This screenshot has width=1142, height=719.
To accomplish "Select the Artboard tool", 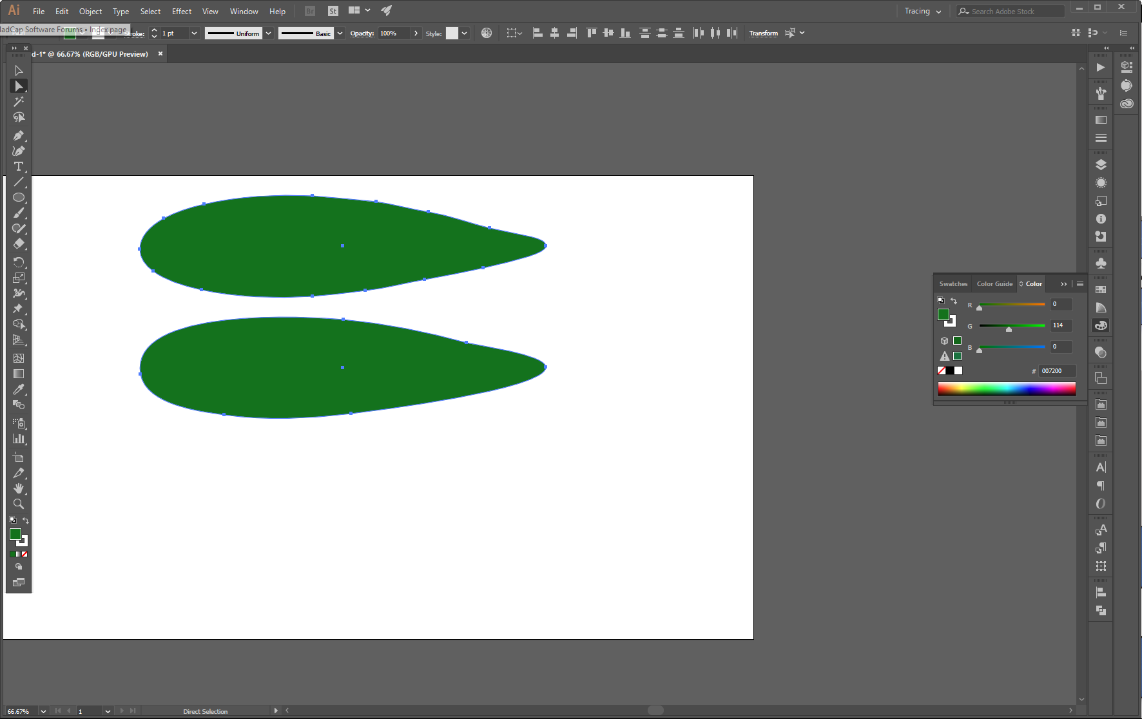I will [x=19, y=457].
